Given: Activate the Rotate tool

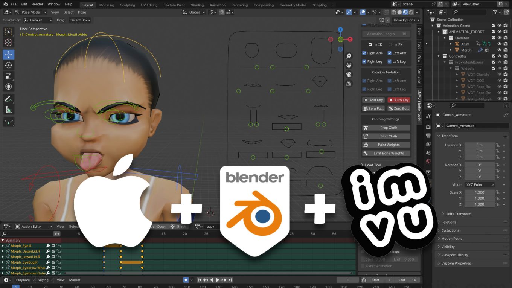Looking at the screenshot, I should click(x=9, y=65).
